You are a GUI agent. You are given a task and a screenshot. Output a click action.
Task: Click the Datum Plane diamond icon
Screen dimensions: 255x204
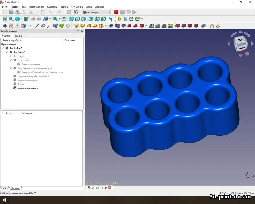tap(43, 26)
